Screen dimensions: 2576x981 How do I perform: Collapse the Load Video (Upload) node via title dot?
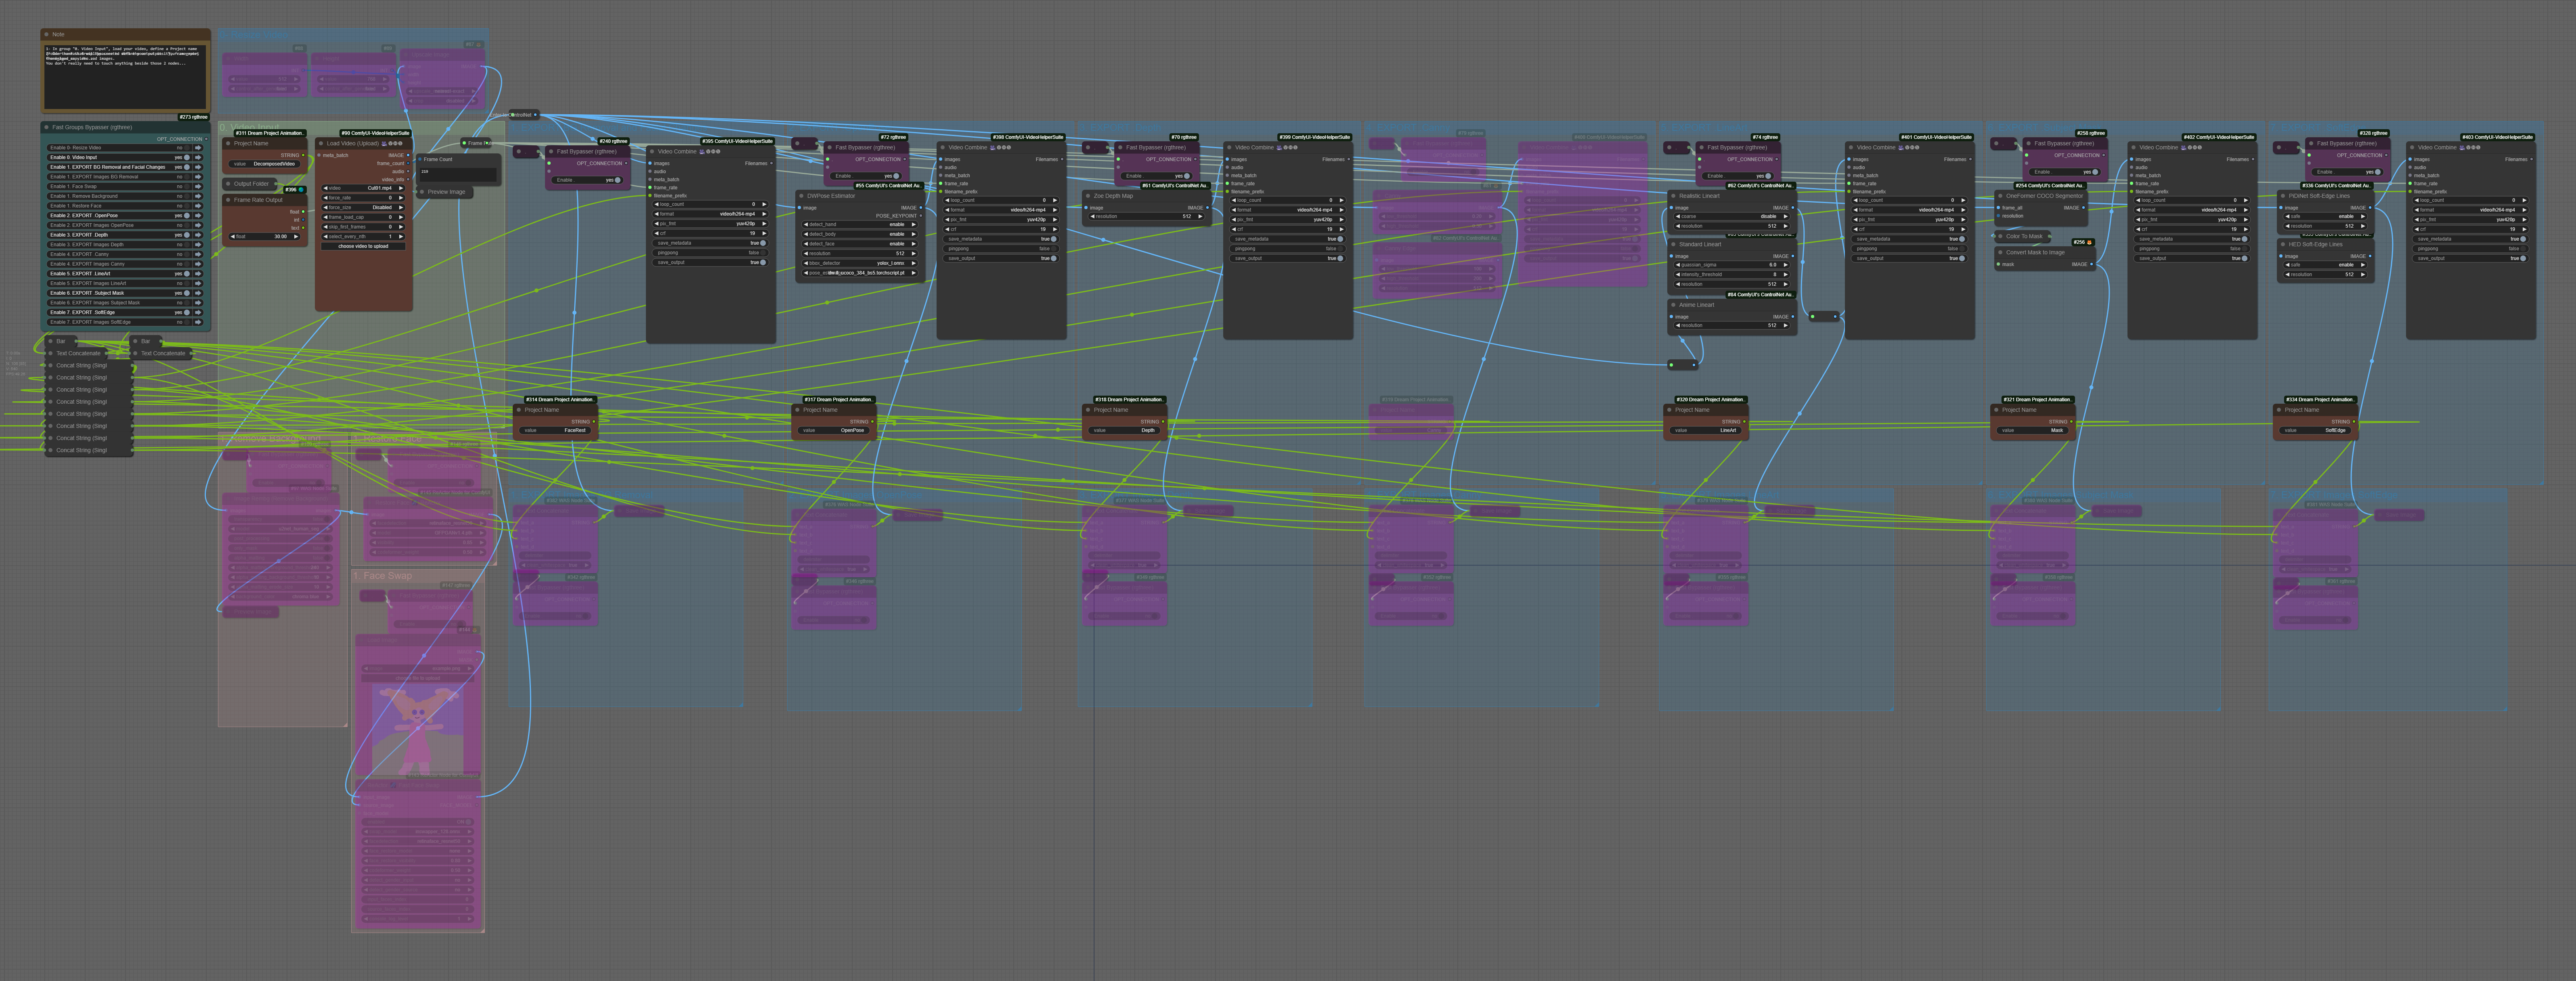click(x=321, y=143)
